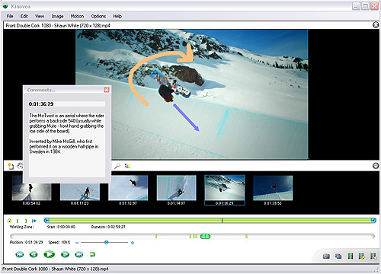Step back one frame
The image size is (381, 274).
click(34, 254)
